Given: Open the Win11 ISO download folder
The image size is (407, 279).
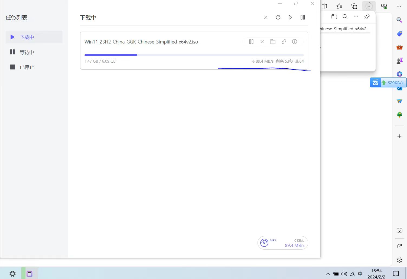Looking at the screenshot, I should point(273,42).
